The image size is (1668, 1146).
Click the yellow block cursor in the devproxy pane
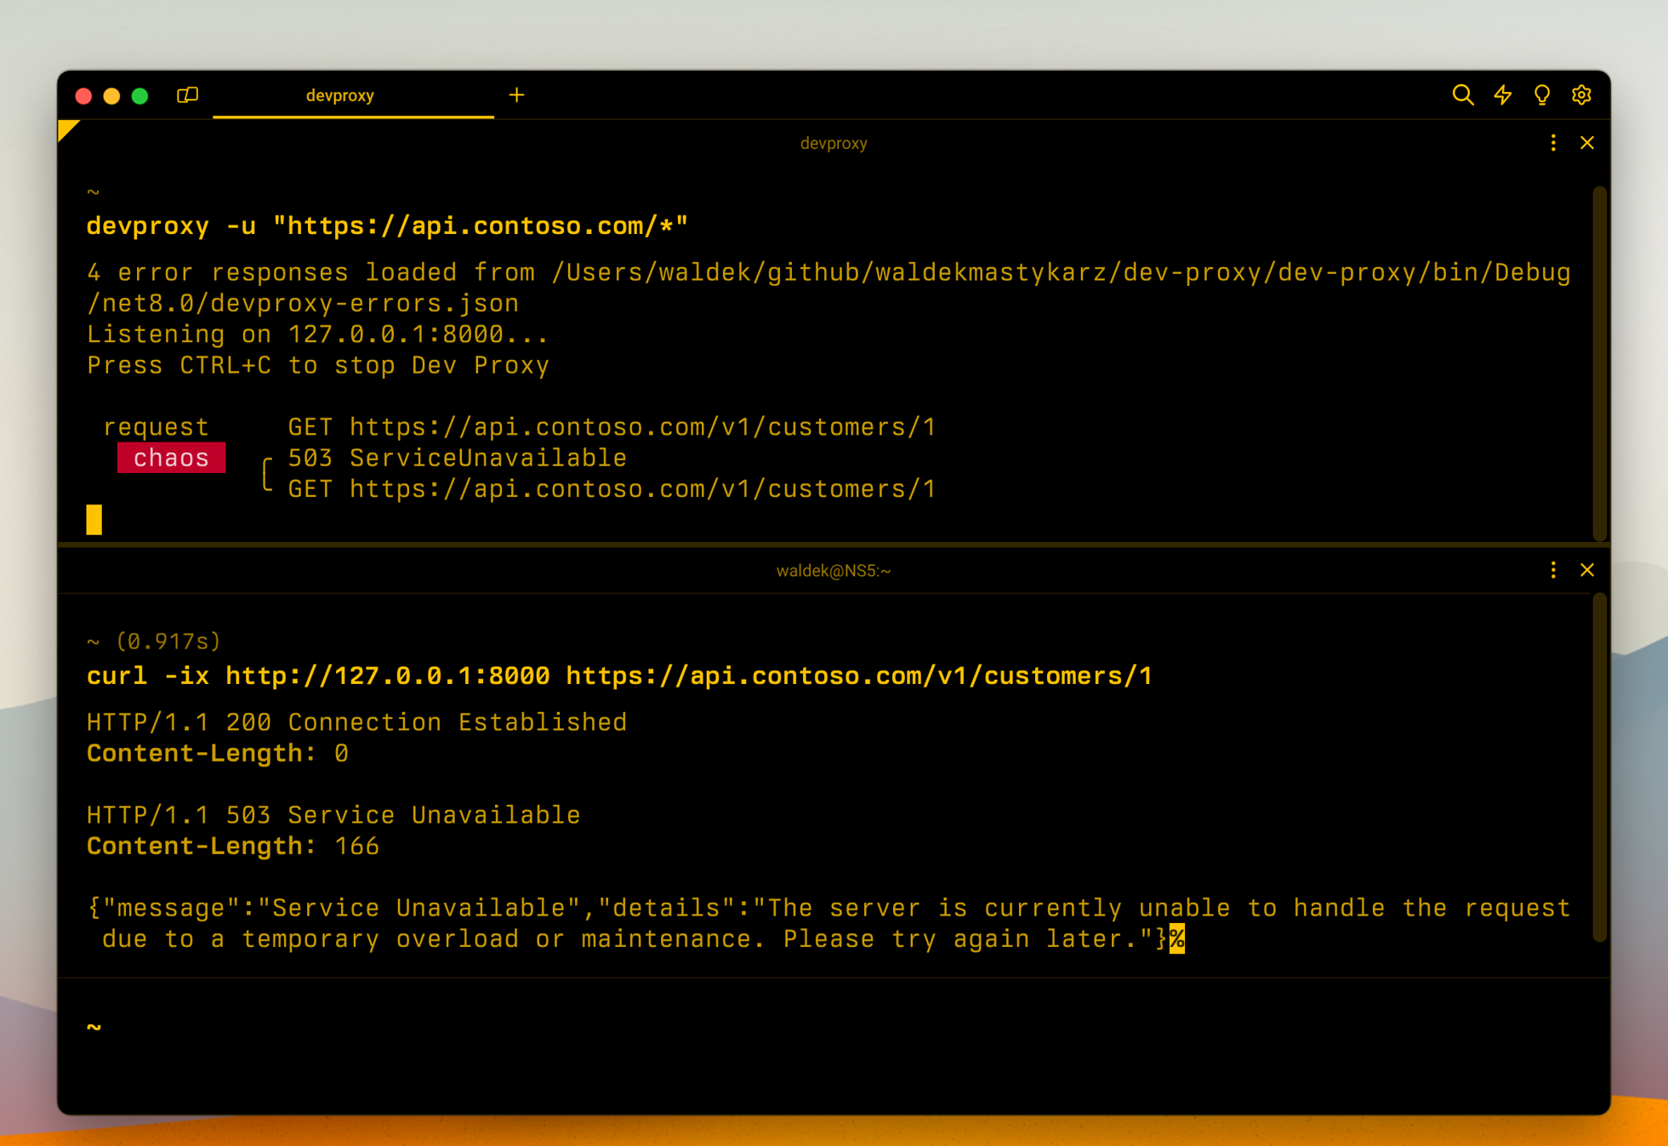(x=94, y=518)
